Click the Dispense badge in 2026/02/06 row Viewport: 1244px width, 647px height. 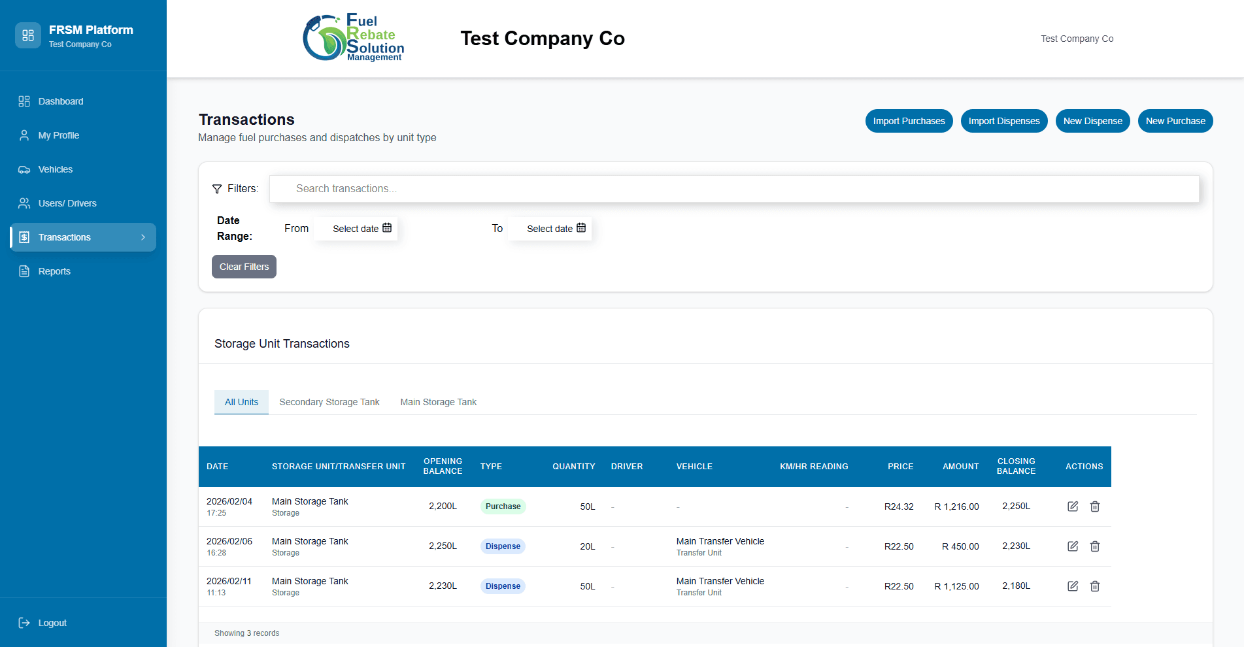point(503,546)
